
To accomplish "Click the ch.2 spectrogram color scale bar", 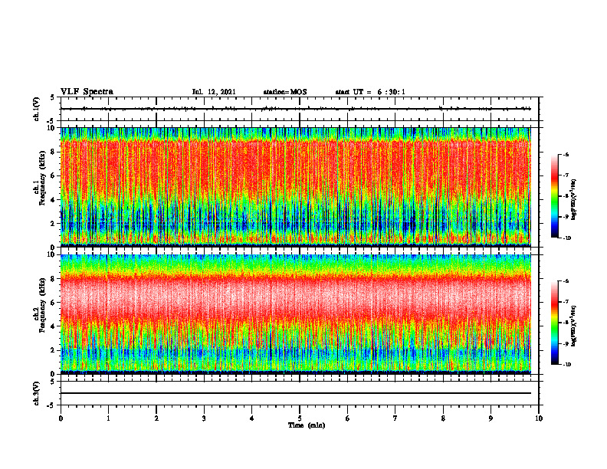I will [x=555, y=323].
